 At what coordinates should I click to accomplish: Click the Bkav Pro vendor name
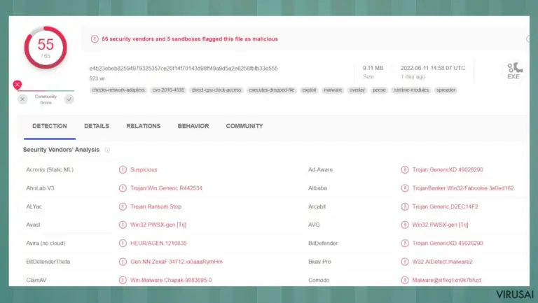319,262
